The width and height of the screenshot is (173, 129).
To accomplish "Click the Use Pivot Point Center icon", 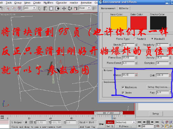I will coord(94,8).
